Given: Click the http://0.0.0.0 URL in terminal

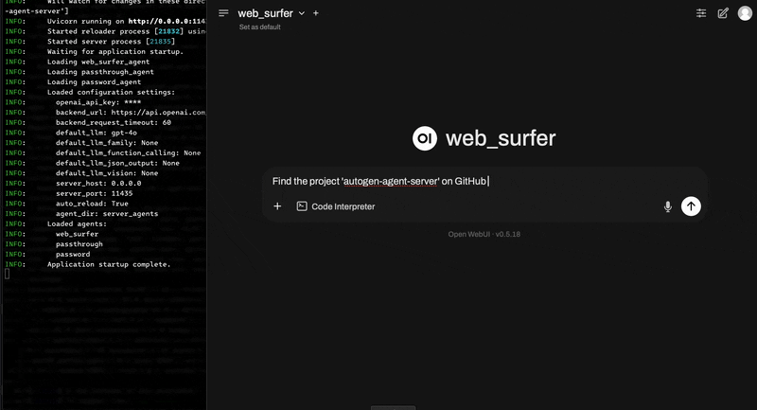Looking at the screenshot, I should click(x=167, y=21).
